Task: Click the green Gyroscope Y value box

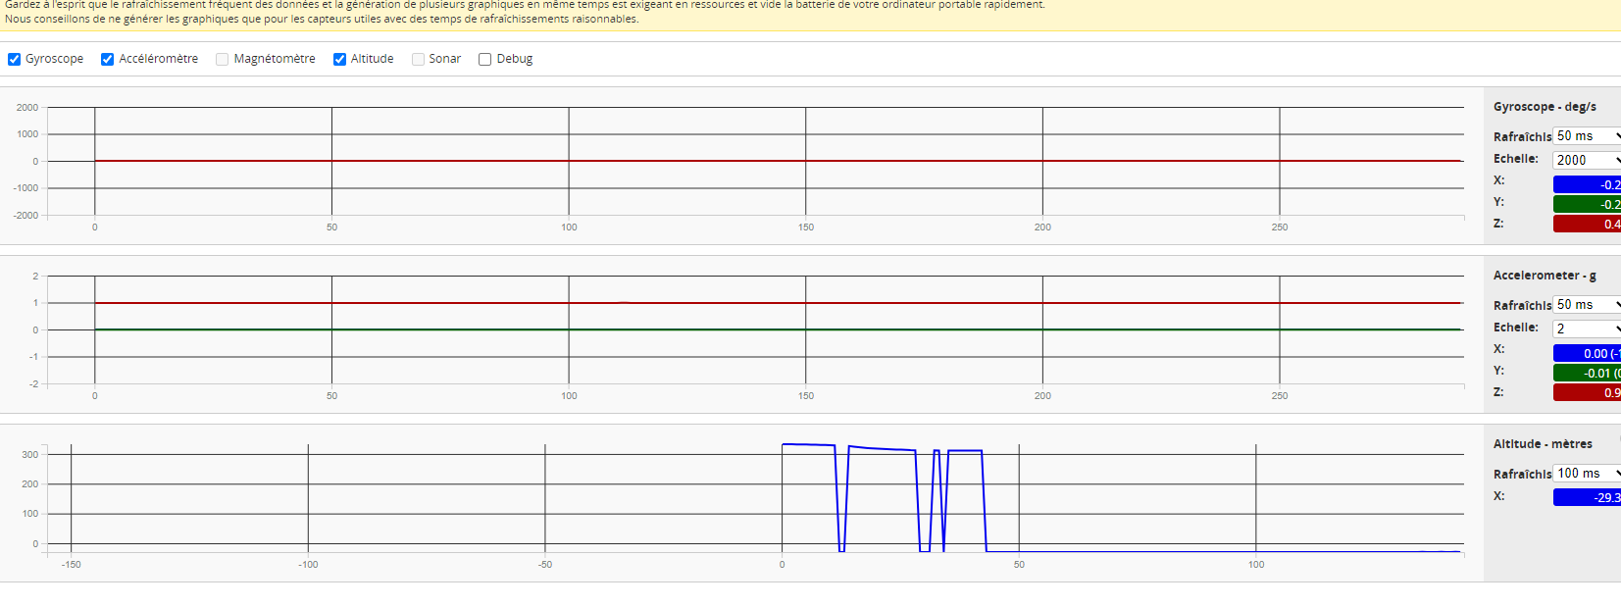Action: [1587, 204]
